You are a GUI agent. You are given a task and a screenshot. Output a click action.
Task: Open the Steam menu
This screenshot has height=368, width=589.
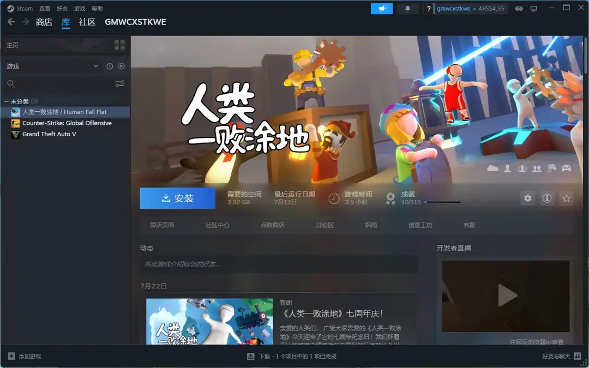pyautogui.click(x=25, y=9)
